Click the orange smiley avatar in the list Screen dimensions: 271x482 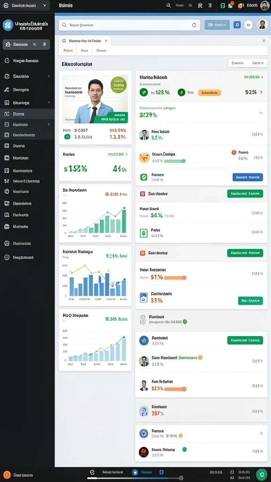(x=144, y=157)
